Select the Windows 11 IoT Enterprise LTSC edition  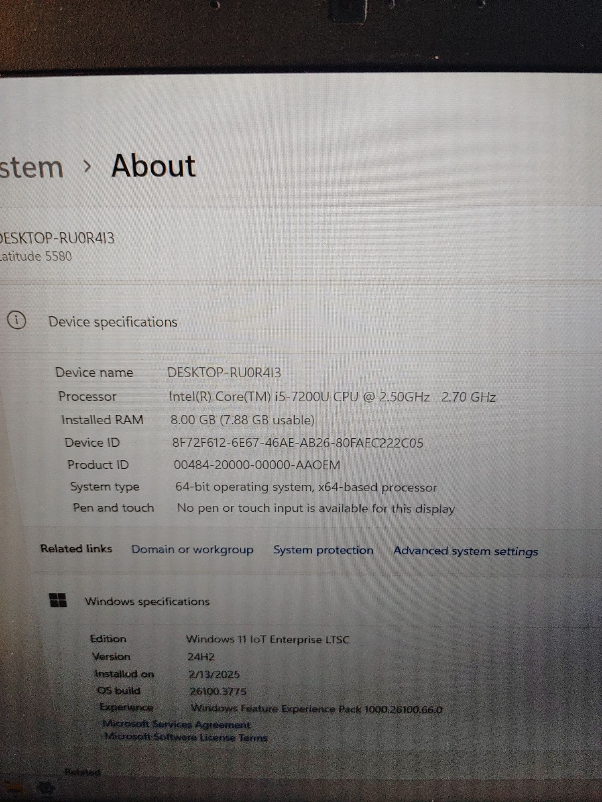click(x=268, y=639)
